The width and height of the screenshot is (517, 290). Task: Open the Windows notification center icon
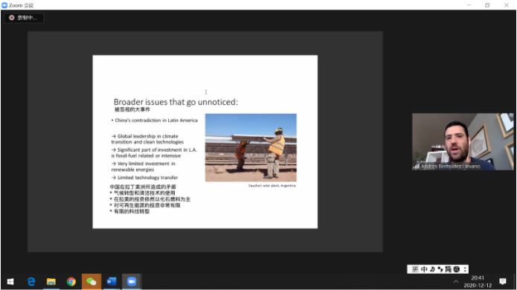point(502,281)
